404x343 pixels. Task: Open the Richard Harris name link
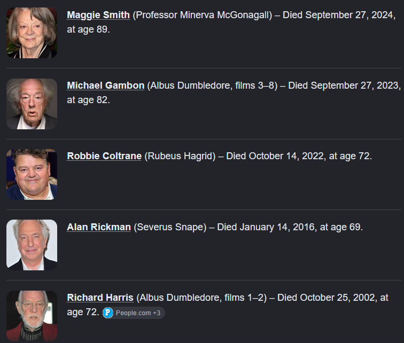pyautogui.click(x=100, y=298)
